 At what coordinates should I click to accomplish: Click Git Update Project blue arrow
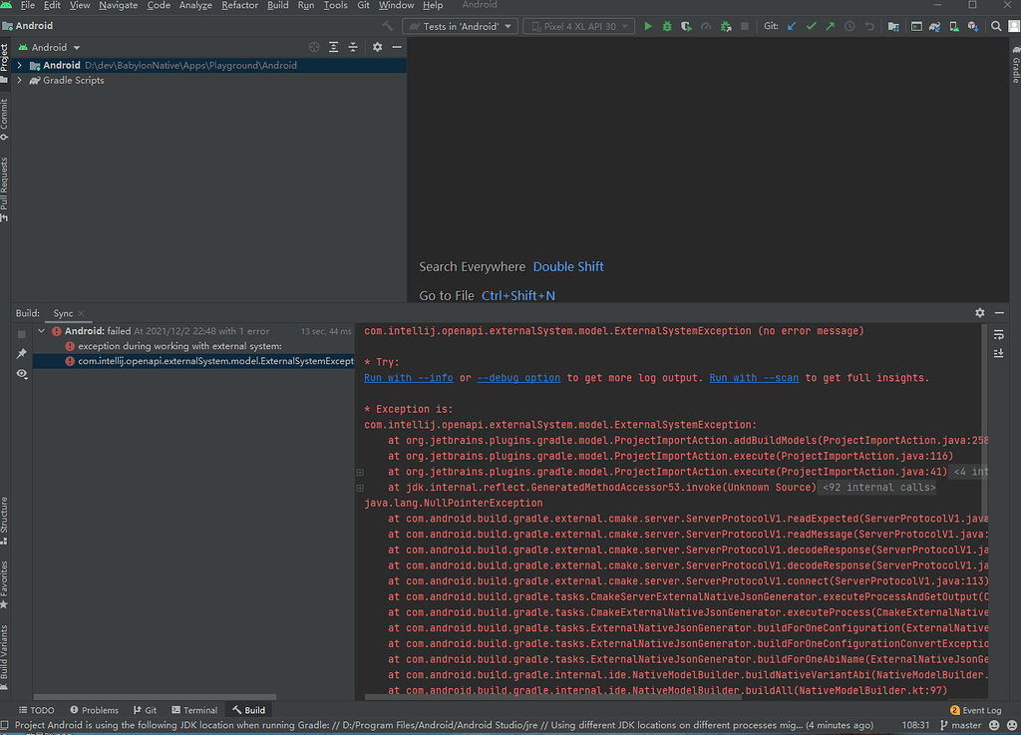tap(792, 27)
